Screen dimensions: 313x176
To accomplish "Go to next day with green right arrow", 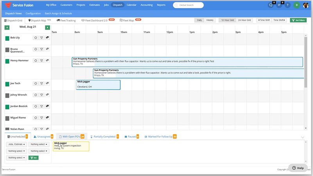I will 47,27.
